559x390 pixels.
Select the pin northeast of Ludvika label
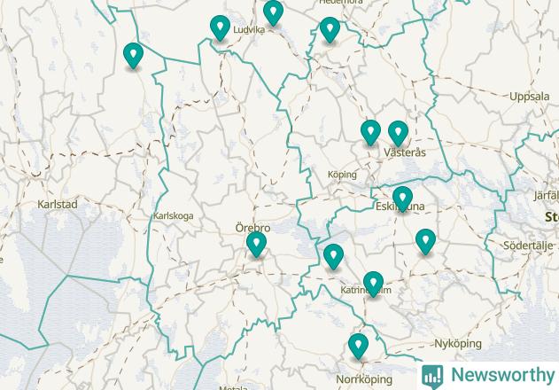coord(274,13)
